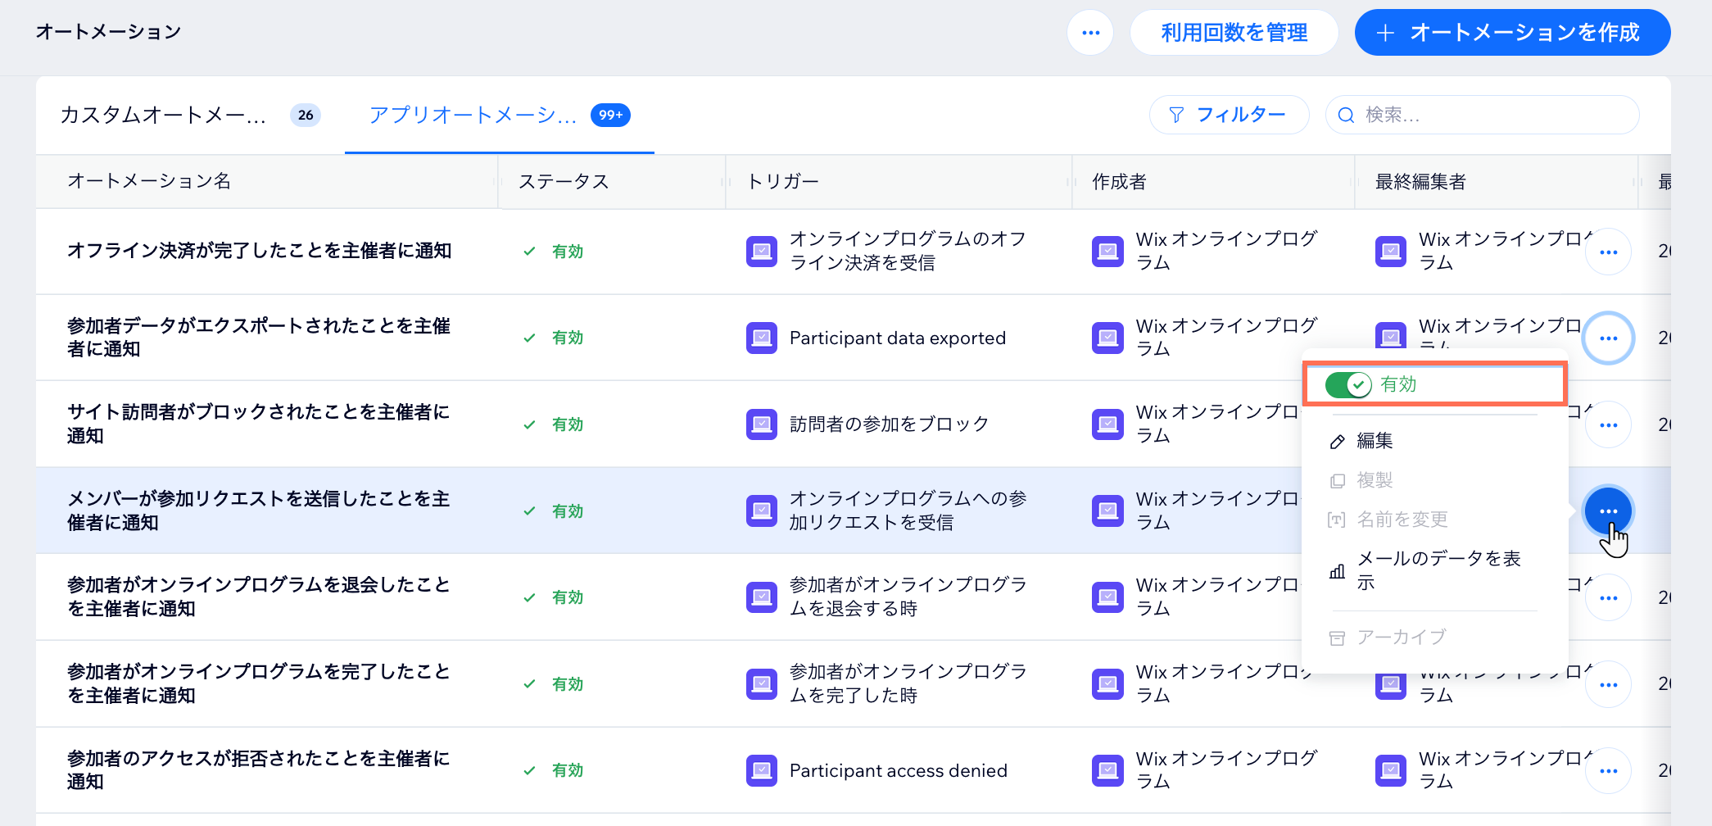Open the actions menu for 参加者がオンラインプログラムを退会 automation
This screenshot has width=1712, height=826.
coord(1608,597)
